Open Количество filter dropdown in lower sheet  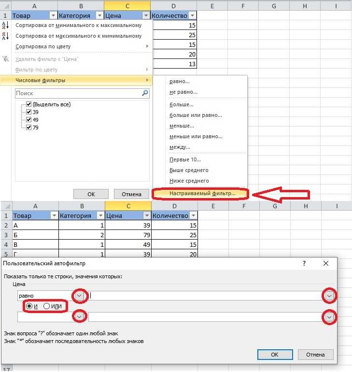(x=194, y=215)
